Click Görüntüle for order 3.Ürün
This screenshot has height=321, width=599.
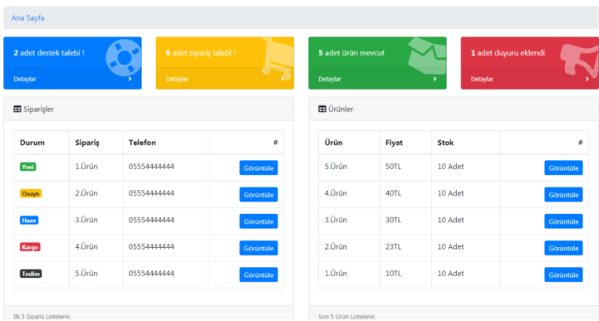click(x=258, y=221)
